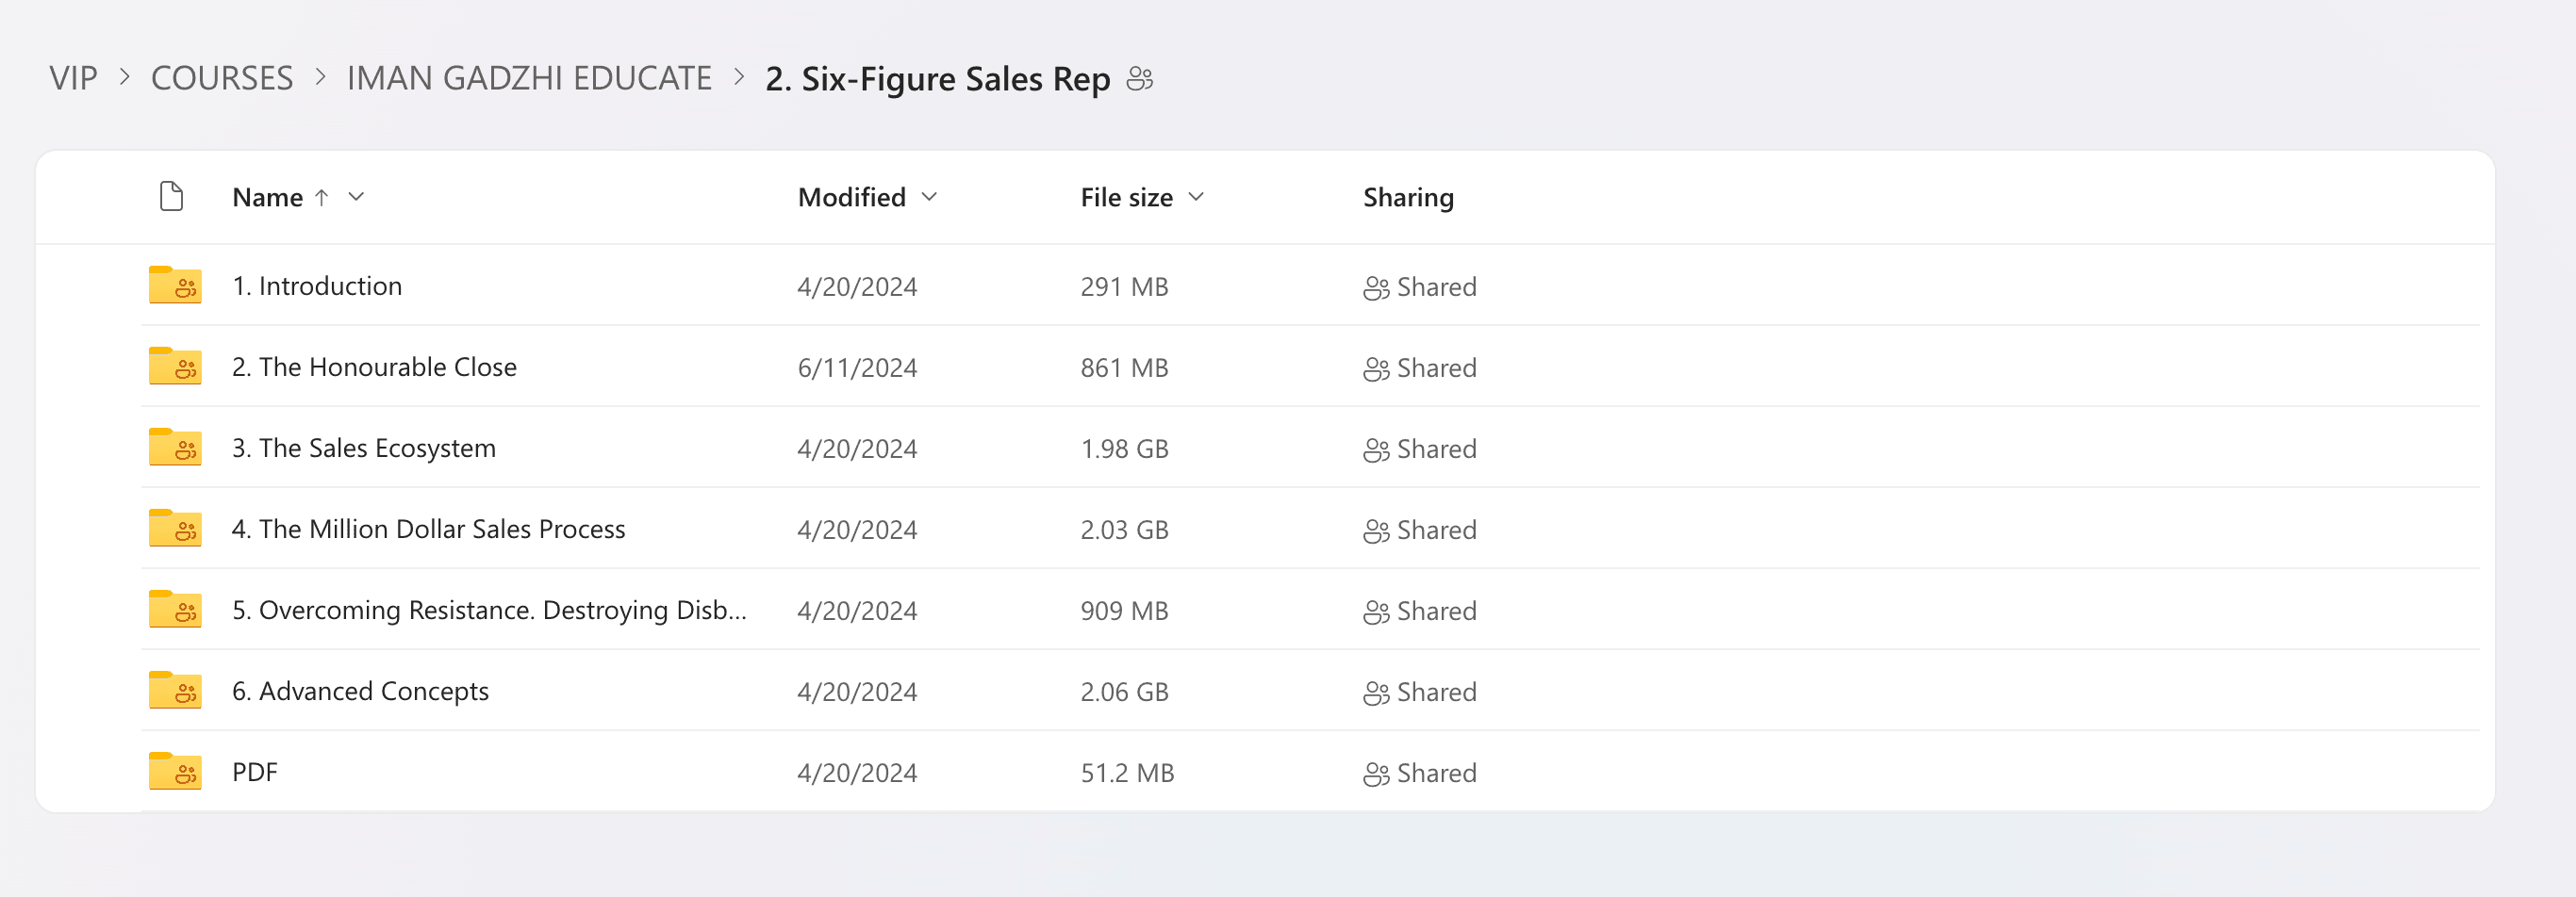The height and width of the screenshot is (897, 2576).
Task: Click the 4/20/2024 date in the Introduction row
Action: click(x=857, y=286)
